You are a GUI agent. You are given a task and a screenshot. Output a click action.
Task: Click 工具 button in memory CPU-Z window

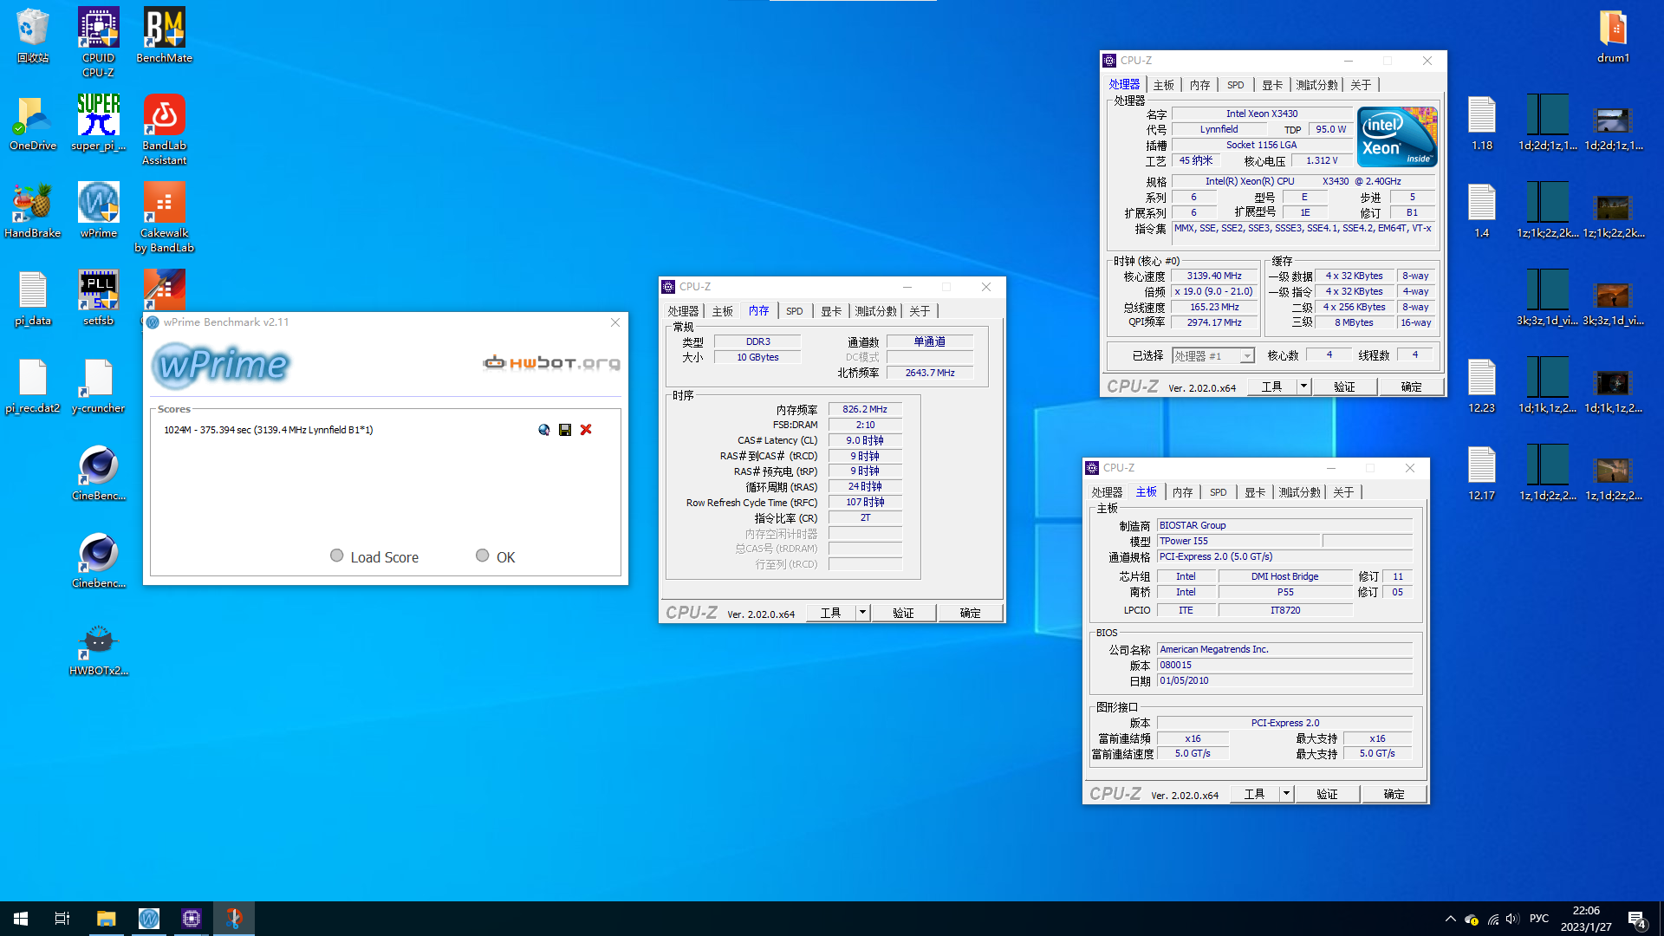click(x=830, y=613)
